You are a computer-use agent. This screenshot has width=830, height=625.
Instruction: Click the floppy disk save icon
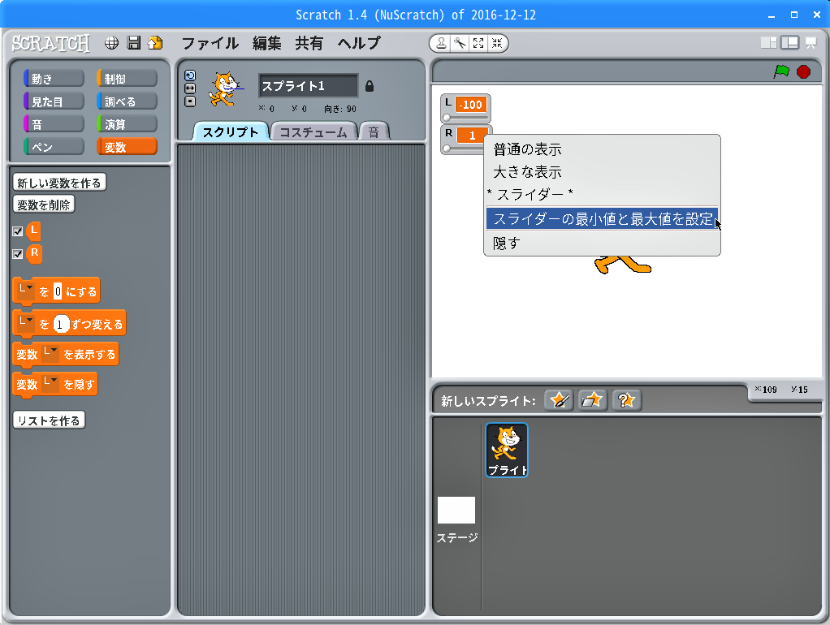[x=134, y=43]
